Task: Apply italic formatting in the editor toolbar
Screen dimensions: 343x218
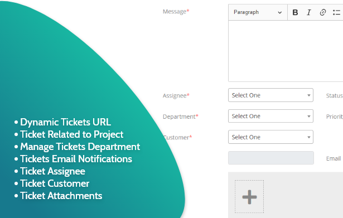Action: pyautogui.click(x=309, y=12)
